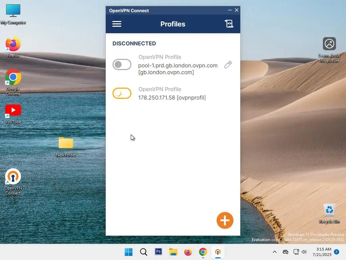Click the OpenVPN Connect title bar text
Image resolution: width=346 pixels, height=260 pixels.
(x=129, y=10)
